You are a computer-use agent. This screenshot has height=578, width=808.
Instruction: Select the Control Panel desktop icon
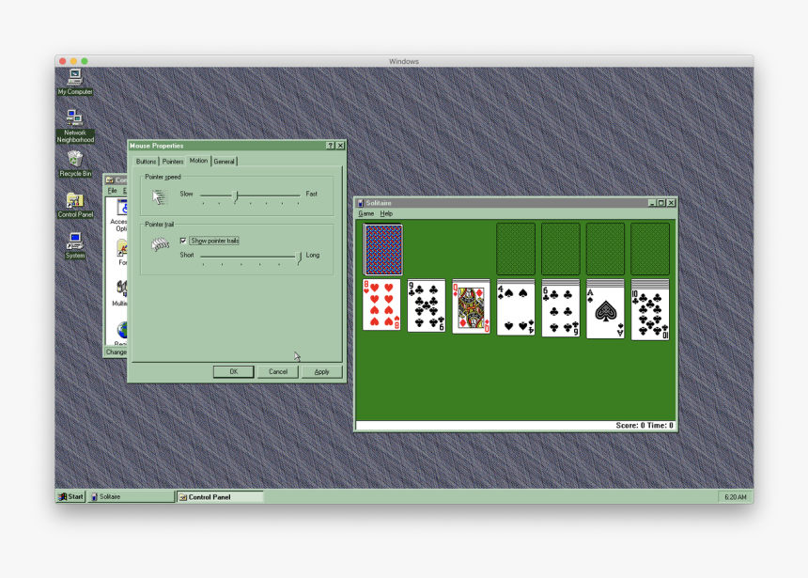pos(75,205)
